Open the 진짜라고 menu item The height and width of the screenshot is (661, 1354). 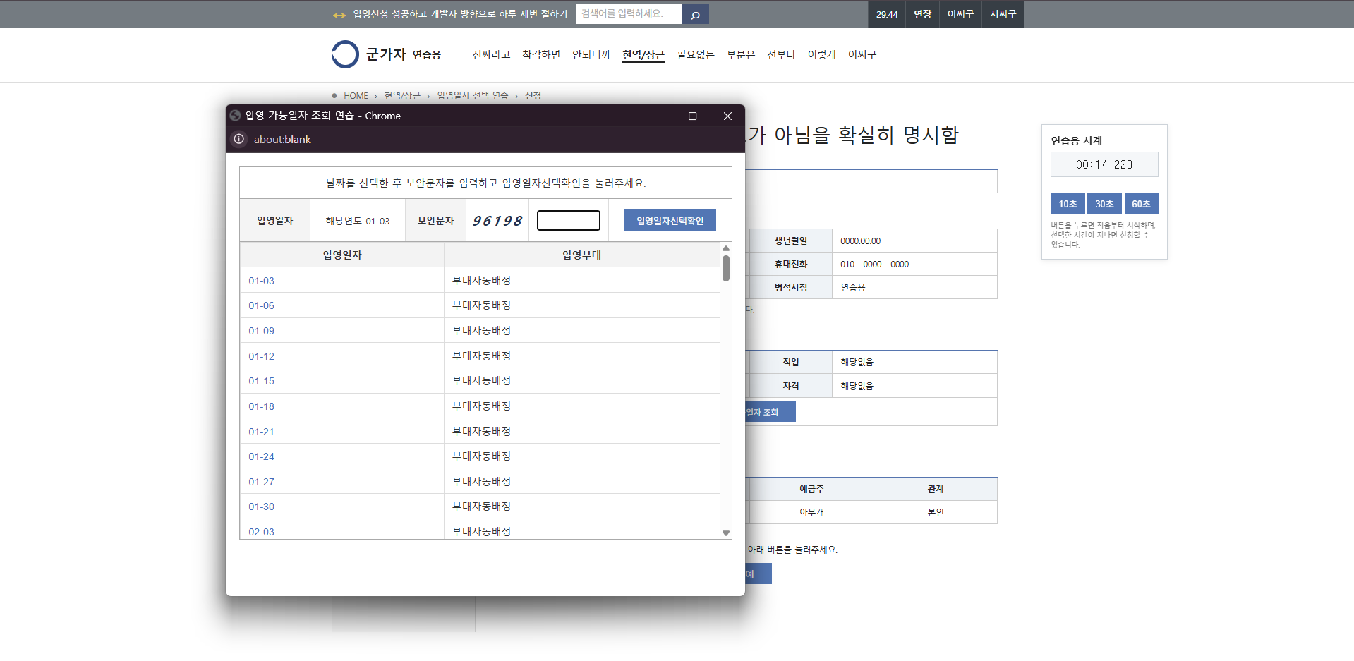click(x=491, y=54)
